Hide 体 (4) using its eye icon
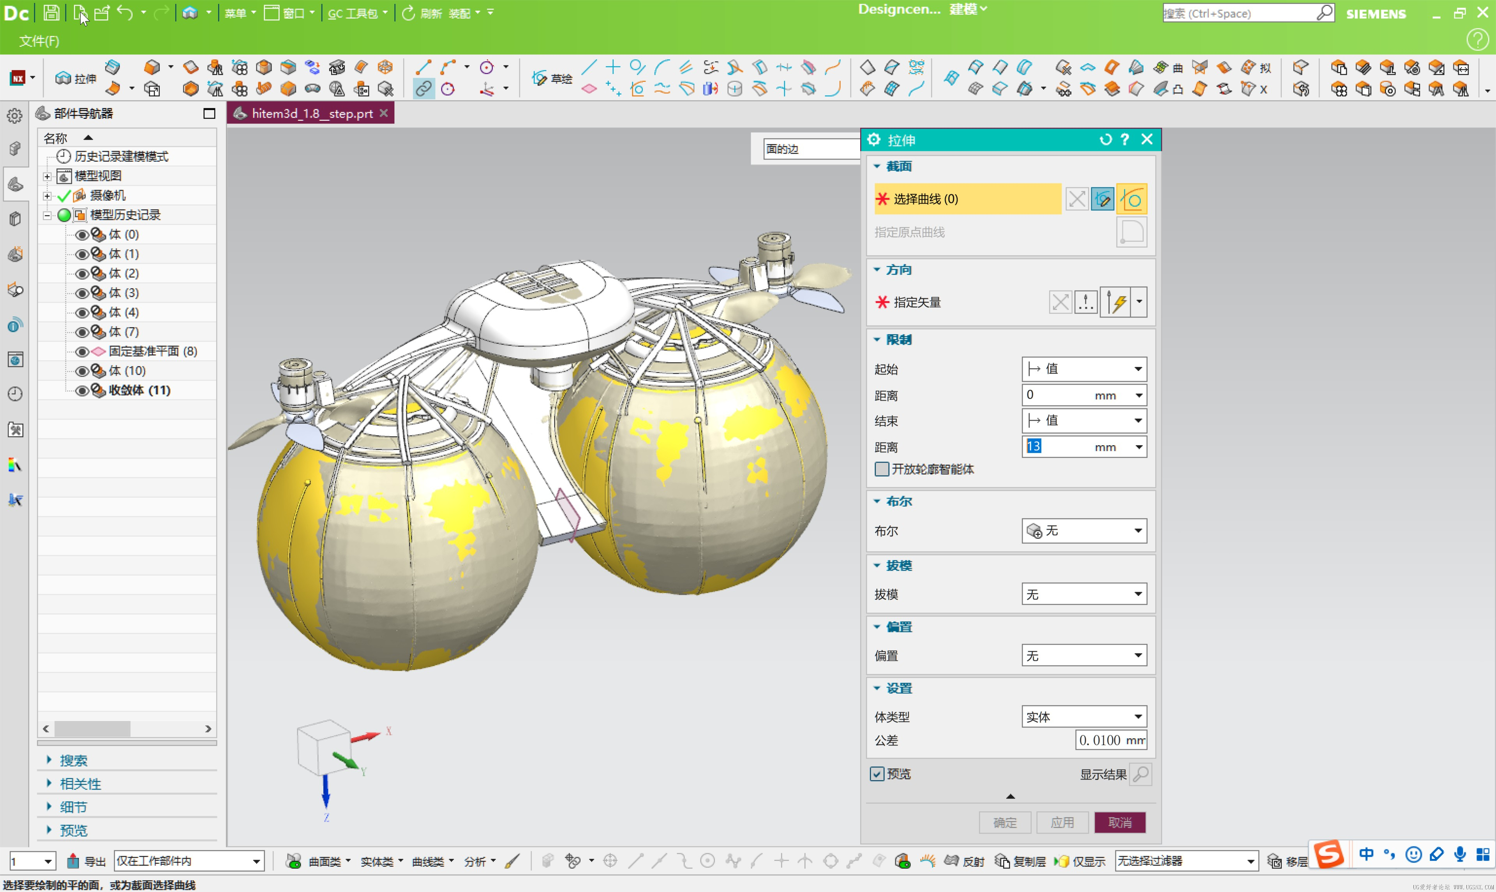Screen dimensions: 1496x892 click(x=82, y=312)
